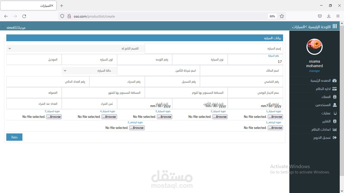The image size is (344, 193).
Task: Click the التقارير report icon
Action: (335, 121)
